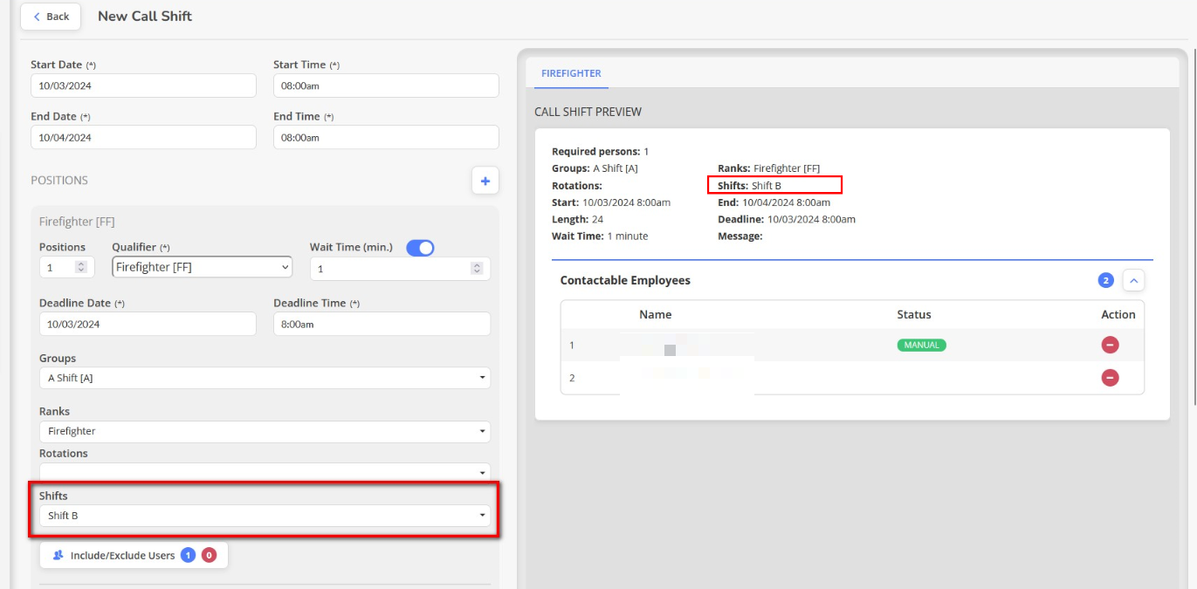The height and width of the screenshot is (589, 1197).
Task: Click the Positions number stepper
Action: (81, 268)
